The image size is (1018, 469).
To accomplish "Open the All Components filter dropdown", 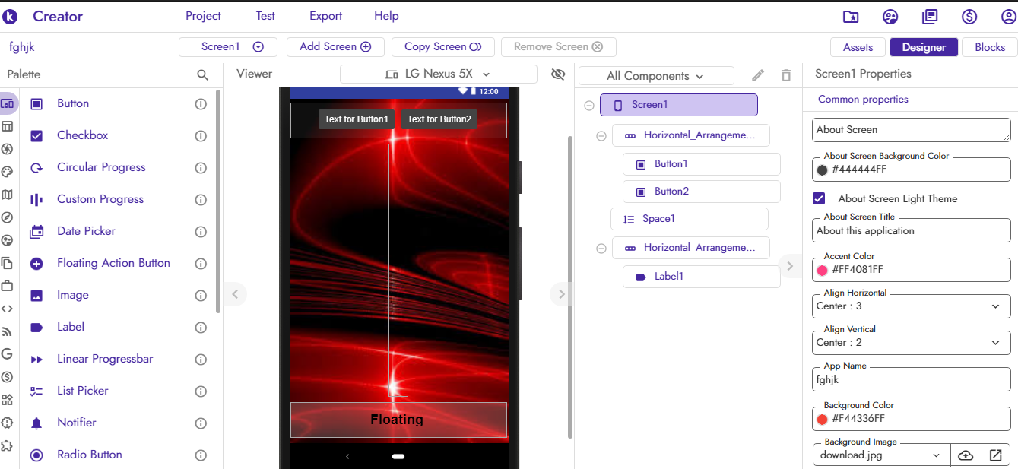I will pyautogui.click(x=655, y=76).
